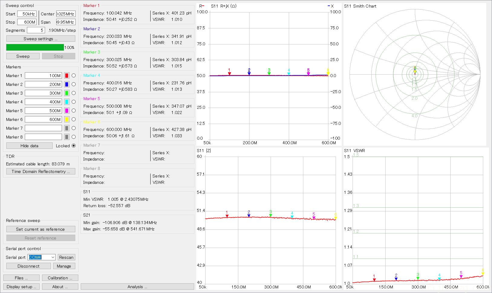Click Marker 1 impedance readout
This screenshot has height=293, width=492.
[110, 19]
